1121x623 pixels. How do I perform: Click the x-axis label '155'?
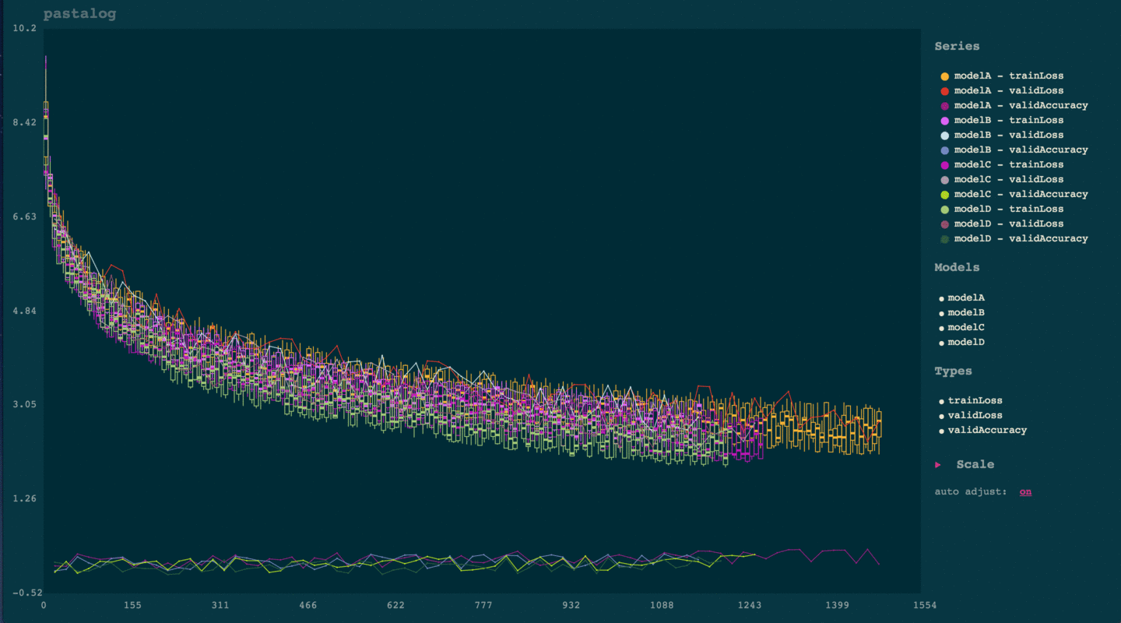click(132, 605)
